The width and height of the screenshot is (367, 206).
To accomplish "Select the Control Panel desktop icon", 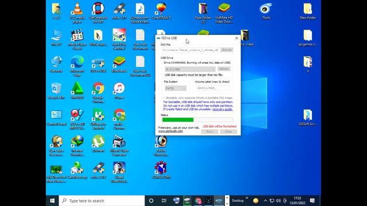I will [x=56, y=117].
